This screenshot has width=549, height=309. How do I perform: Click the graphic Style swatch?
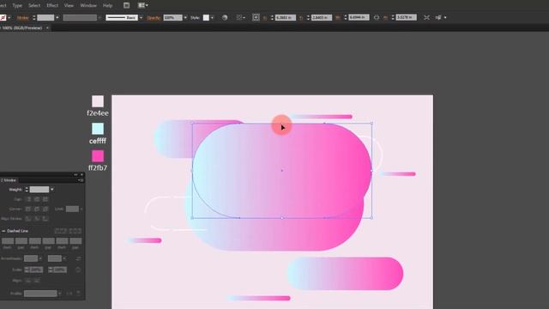point(206,17)
